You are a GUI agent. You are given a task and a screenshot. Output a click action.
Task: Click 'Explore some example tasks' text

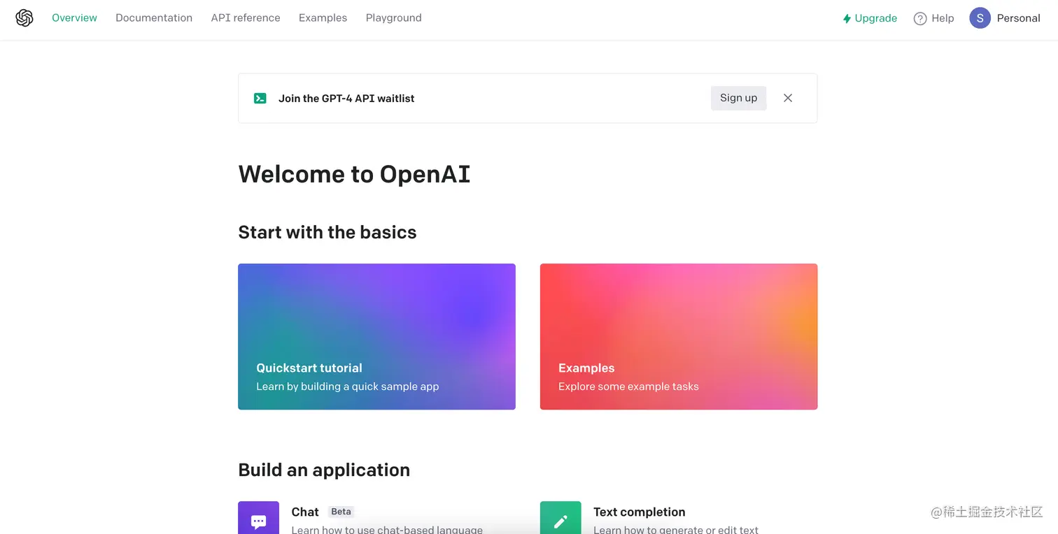click(x=628, y=387)
